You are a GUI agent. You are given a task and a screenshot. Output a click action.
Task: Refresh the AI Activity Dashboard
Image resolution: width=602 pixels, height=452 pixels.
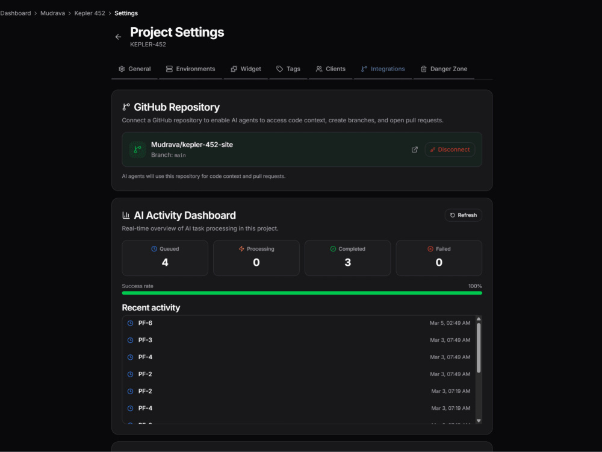[x=464, y=215]
